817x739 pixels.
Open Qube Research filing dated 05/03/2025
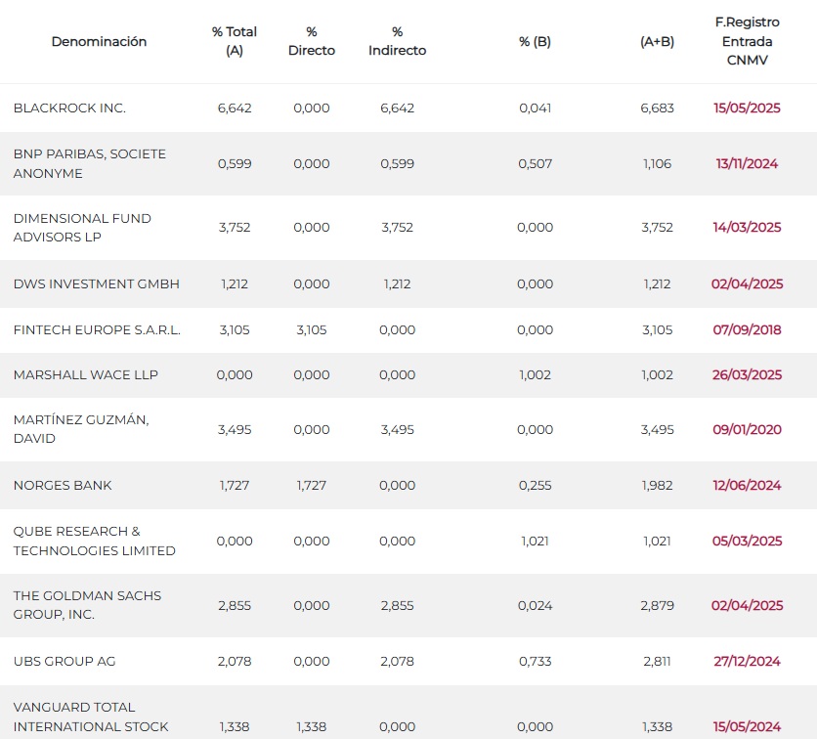coord(747,541)
